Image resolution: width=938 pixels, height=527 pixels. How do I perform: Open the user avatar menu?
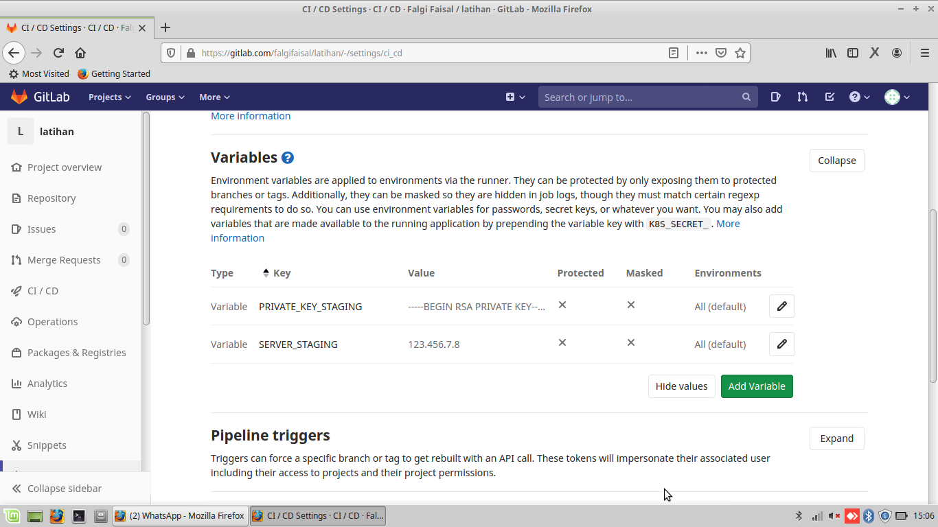pyautogui.click(x=896, y=97)
